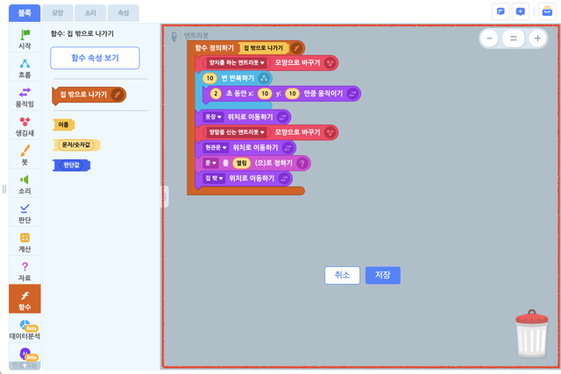This screenshot has height=374, width=561.
Task: Click the 저장 save button
Action: (383, 275)
